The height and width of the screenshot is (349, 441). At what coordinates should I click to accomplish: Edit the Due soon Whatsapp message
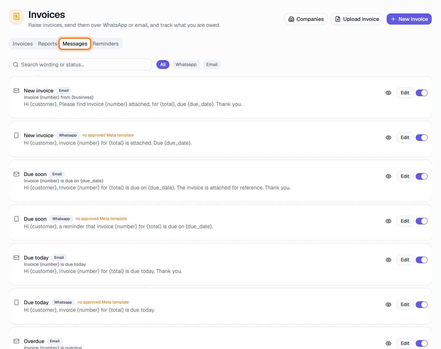click(405, 221)
